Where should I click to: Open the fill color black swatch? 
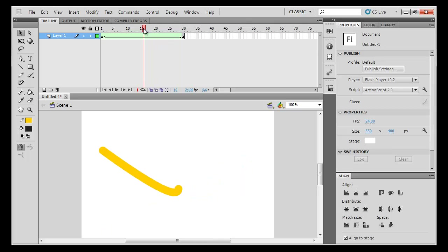click(x=29, y=128)
